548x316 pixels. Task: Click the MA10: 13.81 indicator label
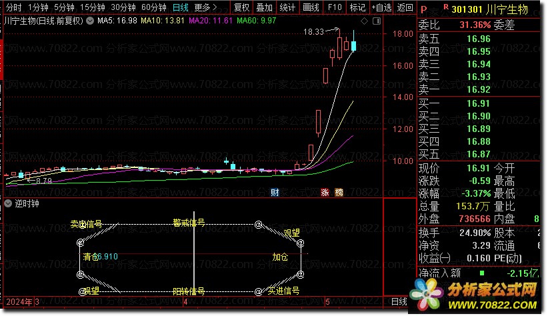[163, 21]
